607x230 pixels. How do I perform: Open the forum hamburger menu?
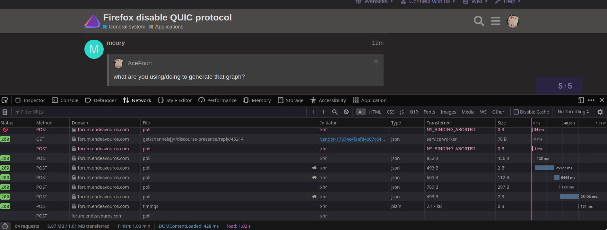point(496,21)
